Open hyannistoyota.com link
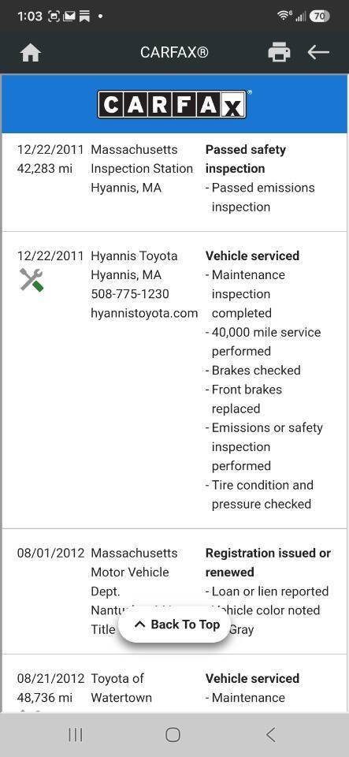Screen dimensions: 349x757 (x=144, y=313)
